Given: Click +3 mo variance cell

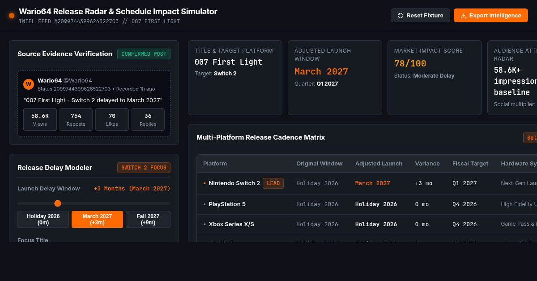Looking at the screenshot, I should pos(423,183).
